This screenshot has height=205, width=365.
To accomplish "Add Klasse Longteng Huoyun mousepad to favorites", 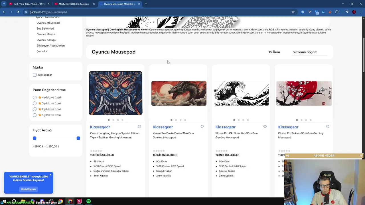I will tap(139, 127).
